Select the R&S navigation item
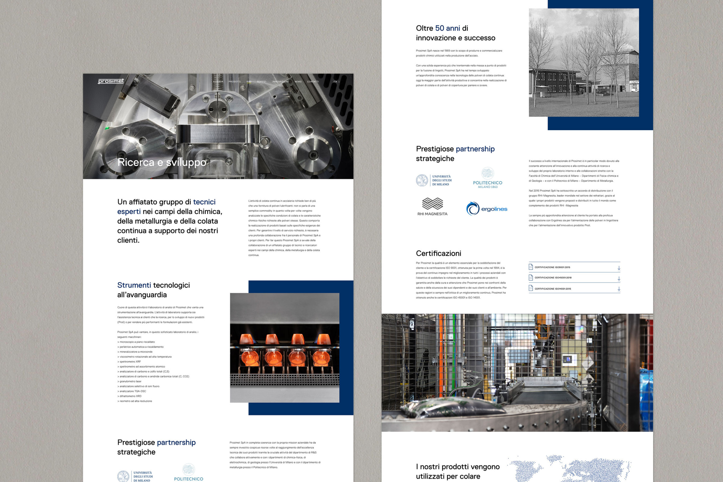This screenshot has width=723, height=482. 249,82
